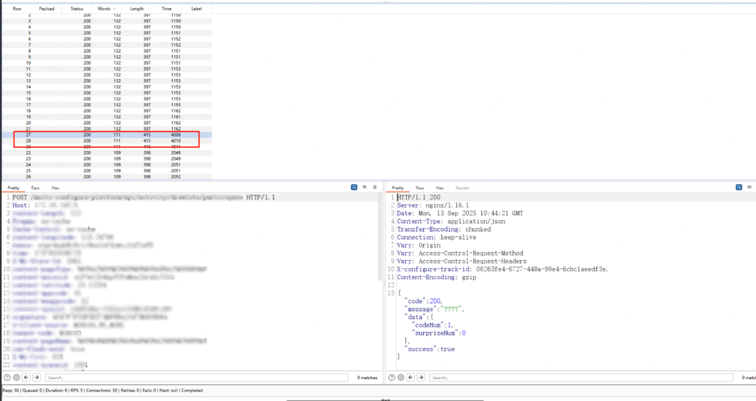Toggle non-printable characters (\n) in response panel
This screenshot has width=756, height=401.
pos(749,187)
